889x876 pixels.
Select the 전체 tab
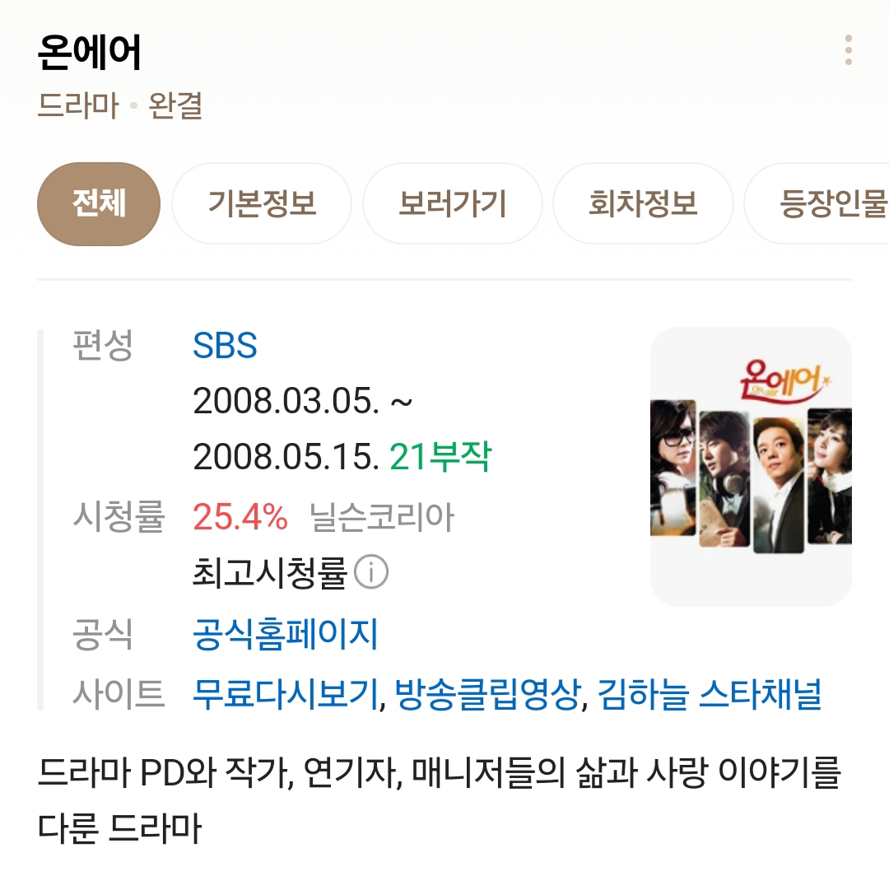pyautogui.click(x=99, y=203)
